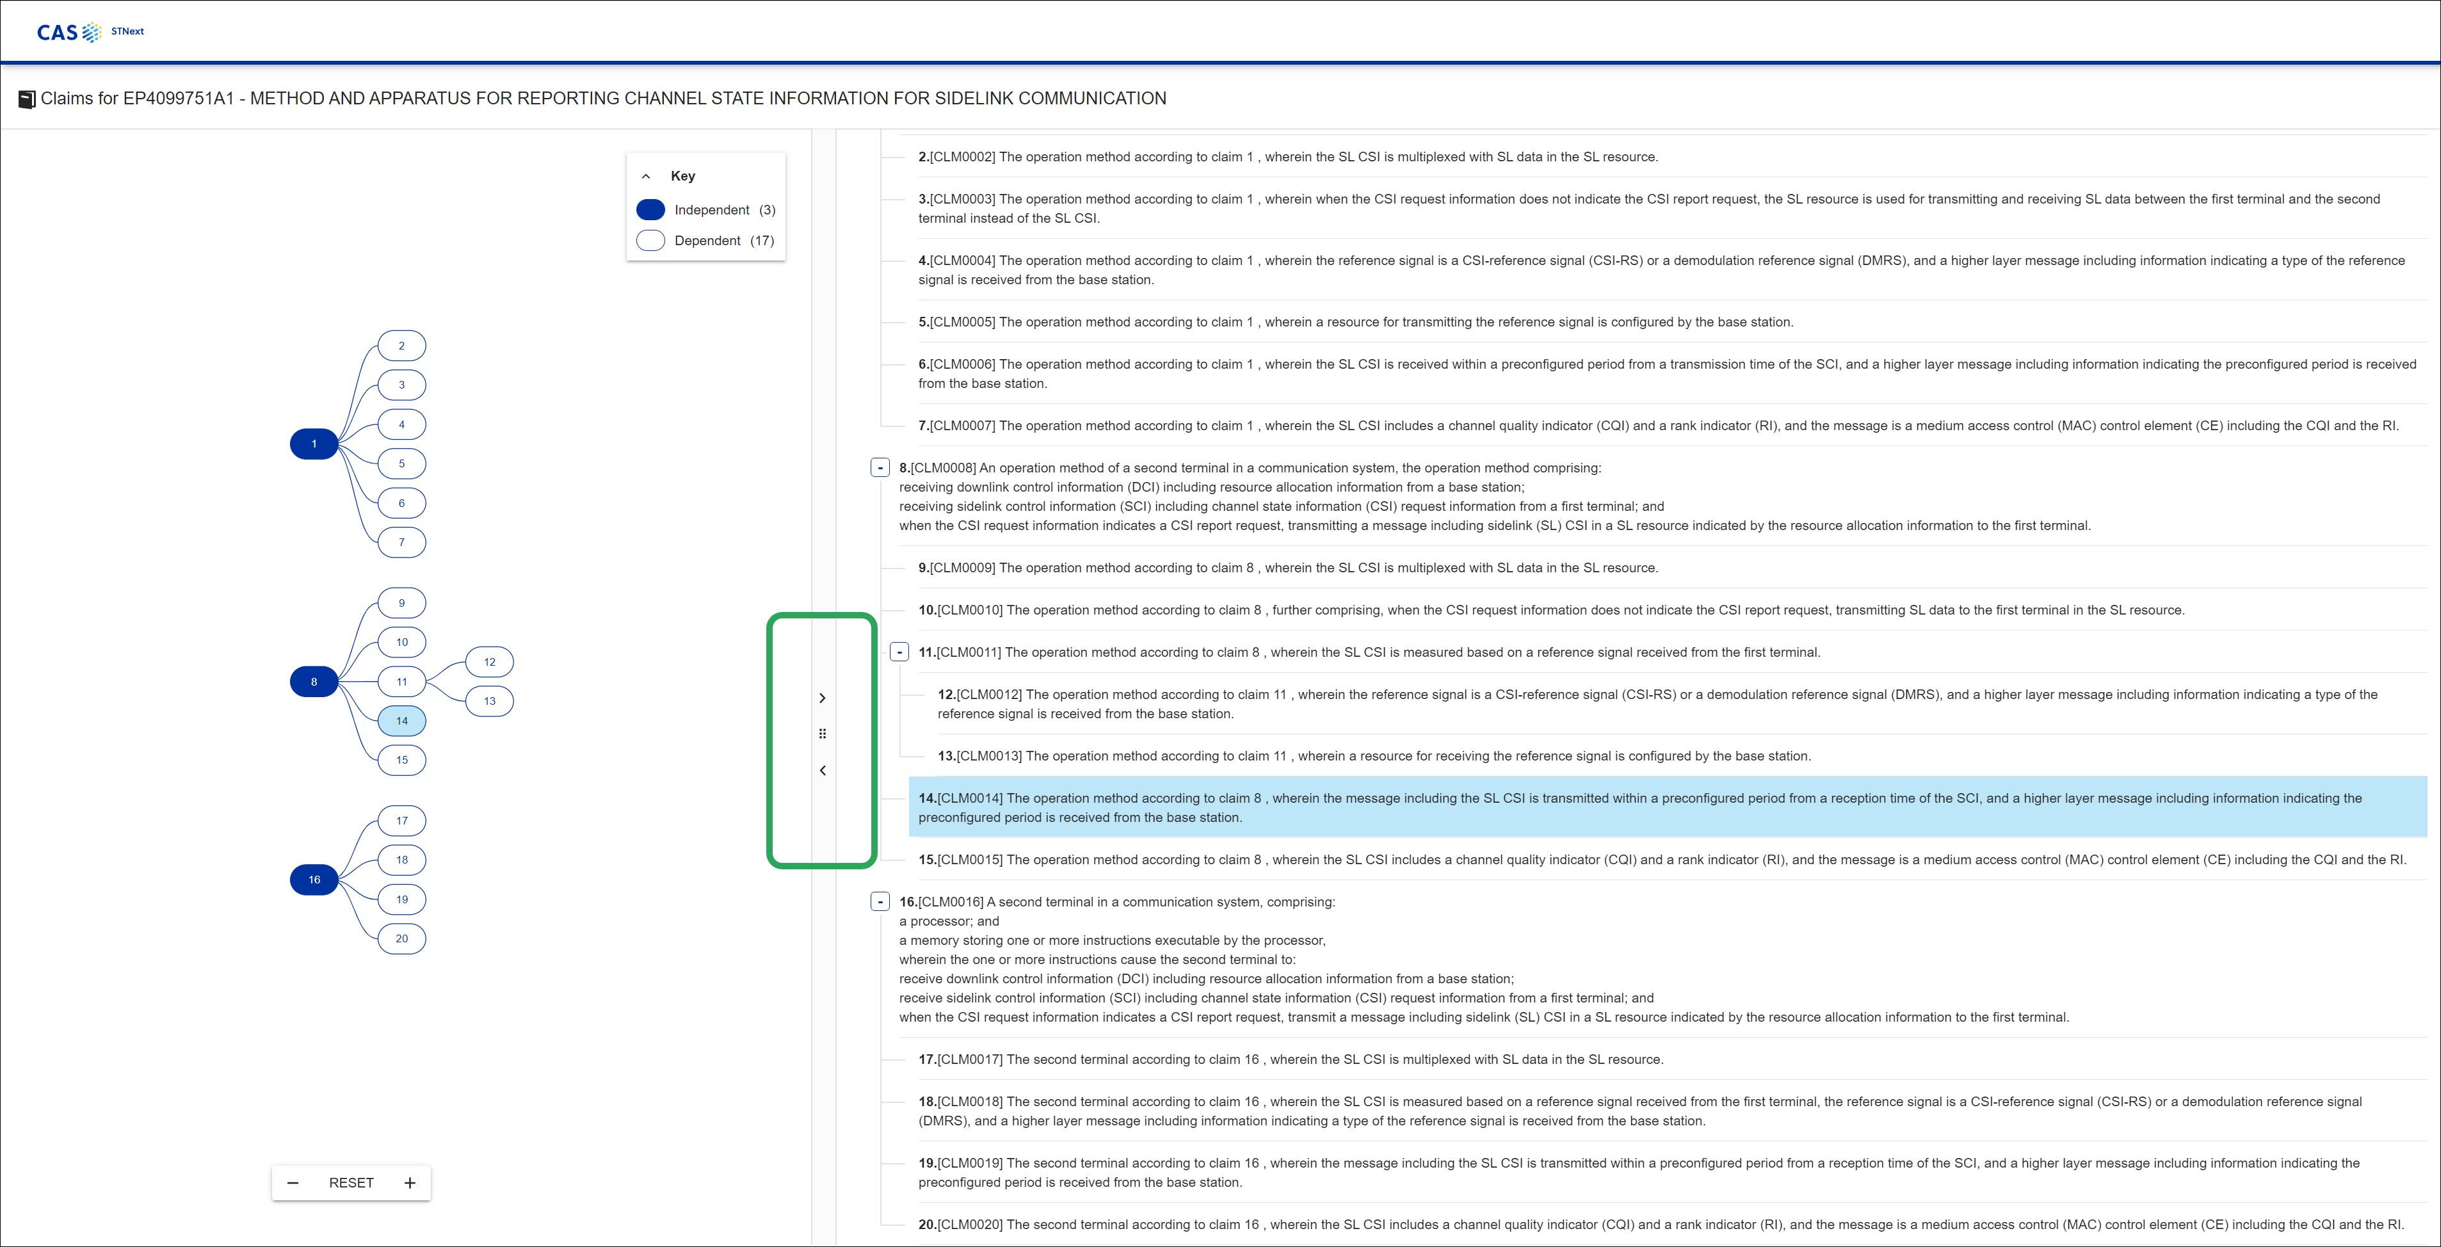This screenshot has width=2441, height=1247.
Task: Toggle Independent claims filter in Key
Action: [651, 209]
